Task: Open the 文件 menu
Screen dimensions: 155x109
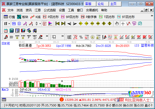Action: 11,10
